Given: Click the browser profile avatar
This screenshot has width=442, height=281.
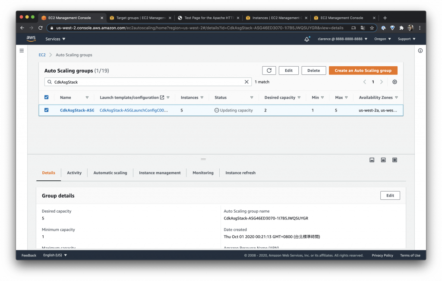Looking at the screenshot, I should (411, 28).
